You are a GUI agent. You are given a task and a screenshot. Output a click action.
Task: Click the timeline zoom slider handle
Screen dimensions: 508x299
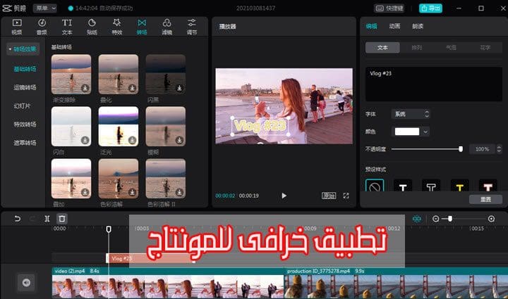450,219
